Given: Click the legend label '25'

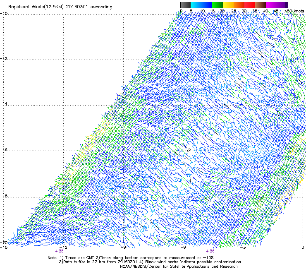Looking at the screenshot, I should pyautogui.click(x=233, y=11).
